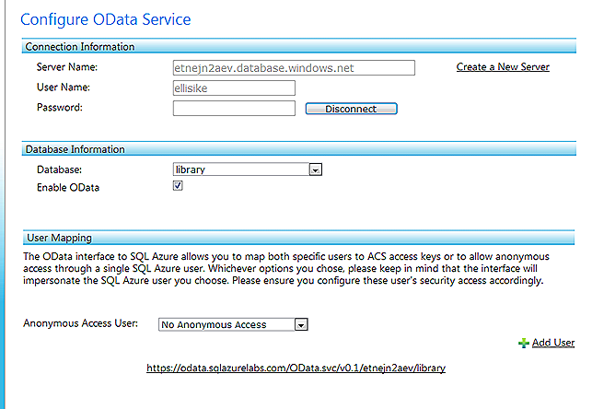This screenshot has height=409, width=592.
Task: Click the Add User link text
Action: pos(553,343)
